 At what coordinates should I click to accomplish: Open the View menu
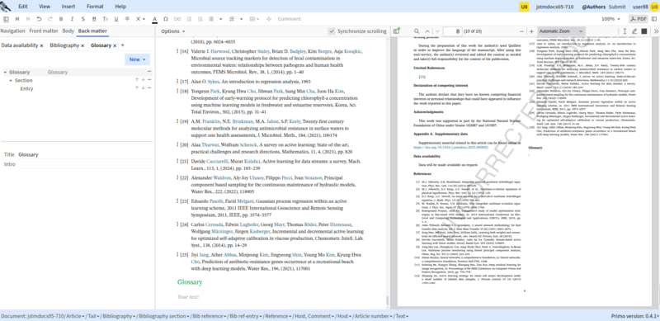tap(45, 7)
